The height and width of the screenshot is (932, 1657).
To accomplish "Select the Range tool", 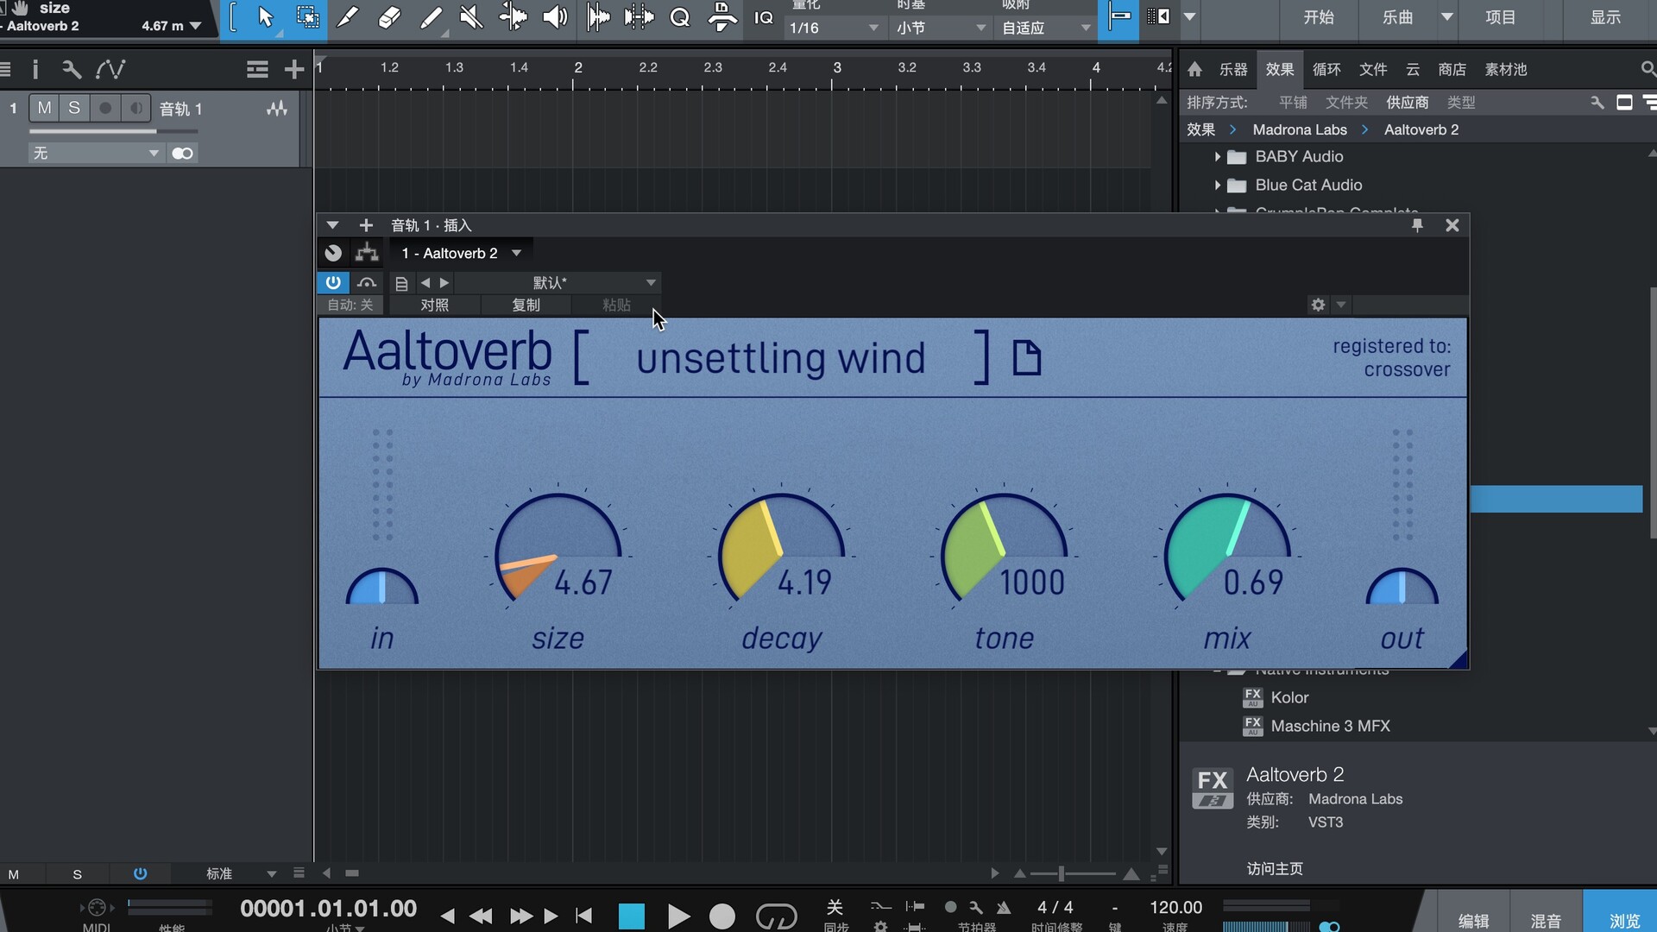I will click(x=307, y=17).
